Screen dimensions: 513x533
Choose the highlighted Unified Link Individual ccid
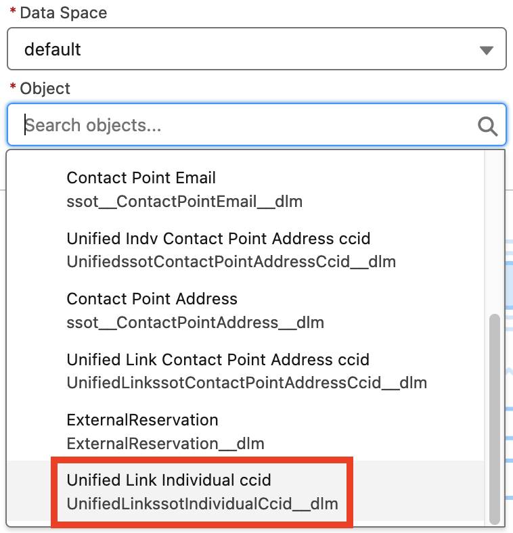[x=245, y=492]
